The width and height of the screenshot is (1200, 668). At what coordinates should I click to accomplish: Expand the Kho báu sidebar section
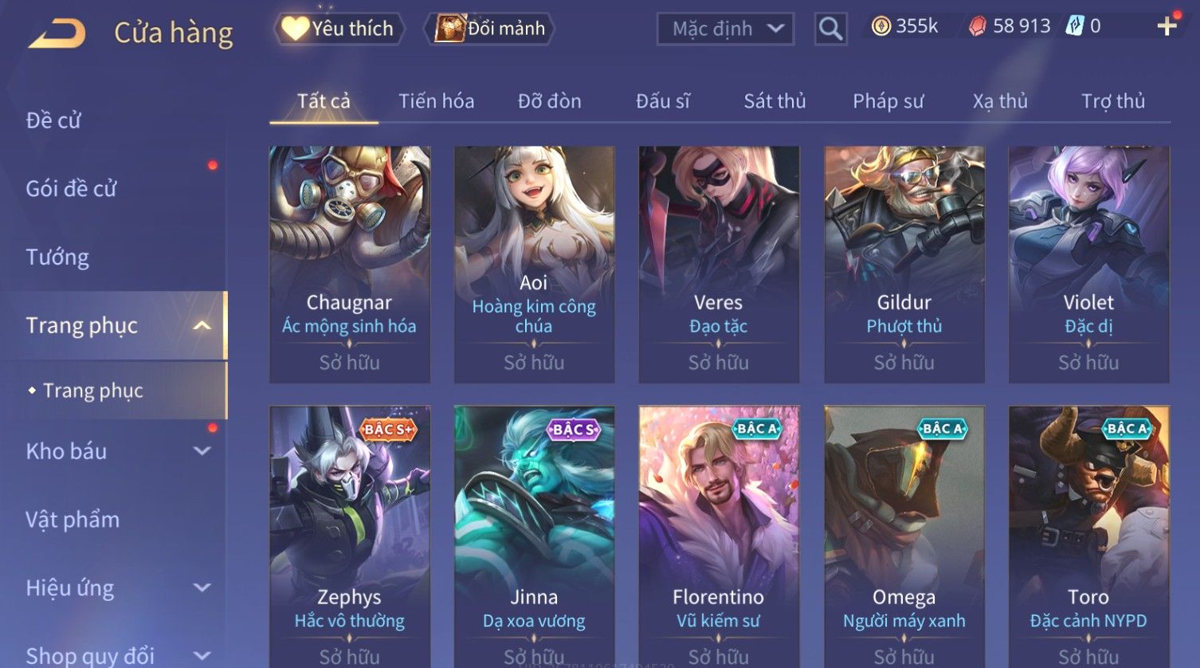(x=202, y=451)
